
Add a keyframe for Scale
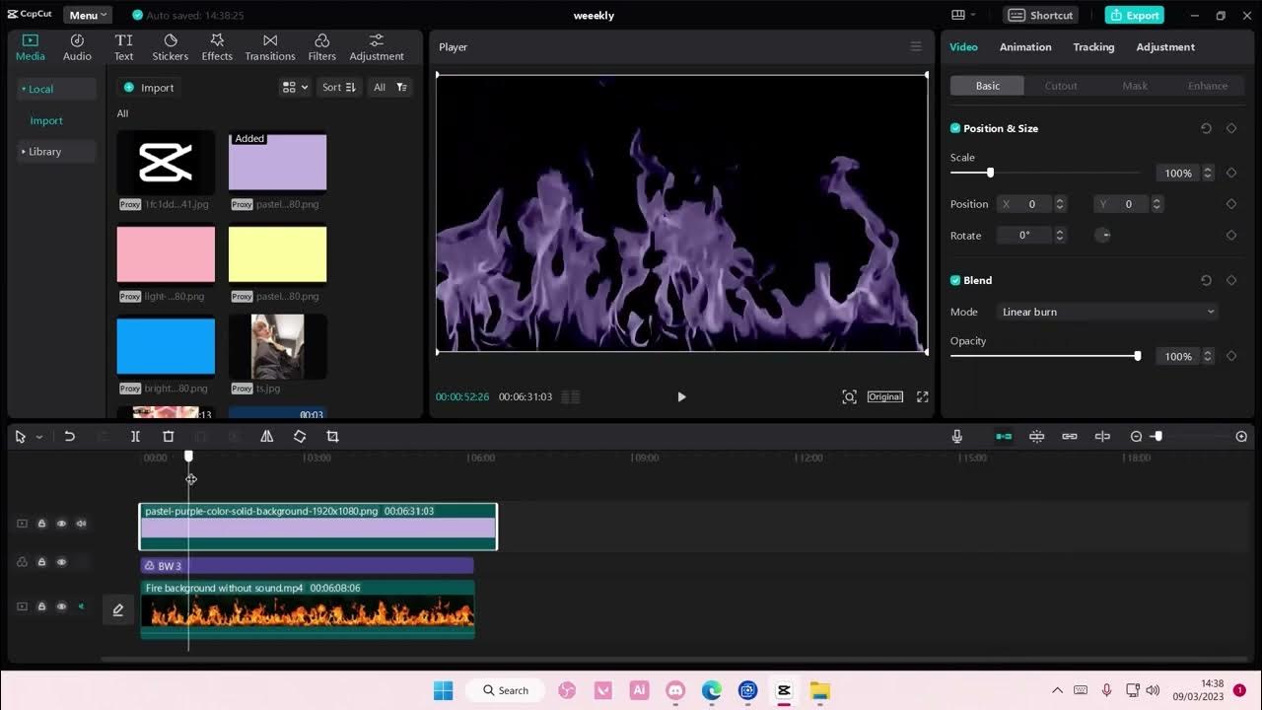pos(1231,173)
